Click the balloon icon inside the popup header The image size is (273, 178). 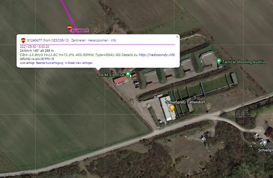pos(23,41)
